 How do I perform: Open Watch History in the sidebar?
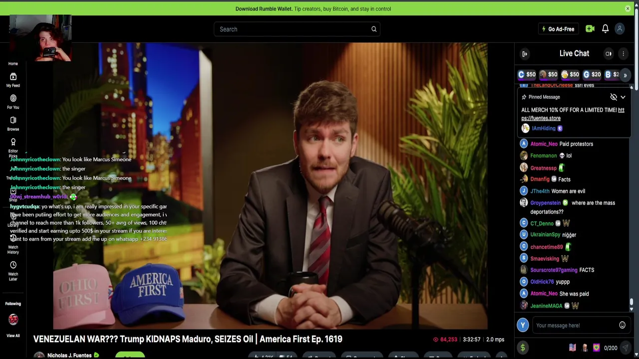tap(13, 244)
